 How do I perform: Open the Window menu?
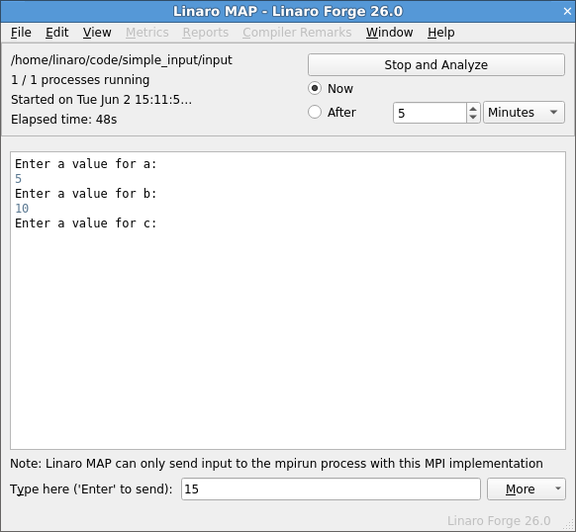(389, 33)
